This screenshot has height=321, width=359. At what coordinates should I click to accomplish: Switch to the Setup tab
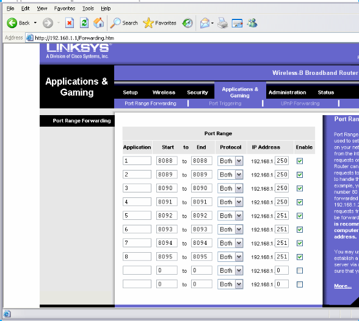130,93
